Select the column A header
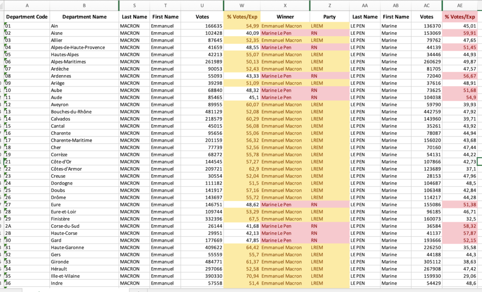This screenshot has width=482, height=292. pos(27,5)
